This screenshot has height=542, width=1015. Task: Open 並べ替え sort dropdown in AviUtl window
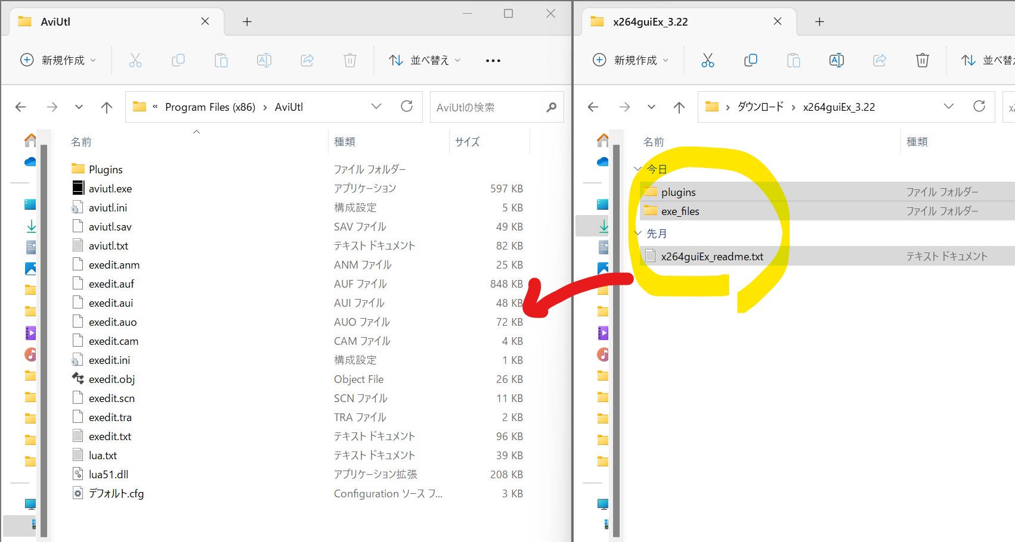point(425,60)
